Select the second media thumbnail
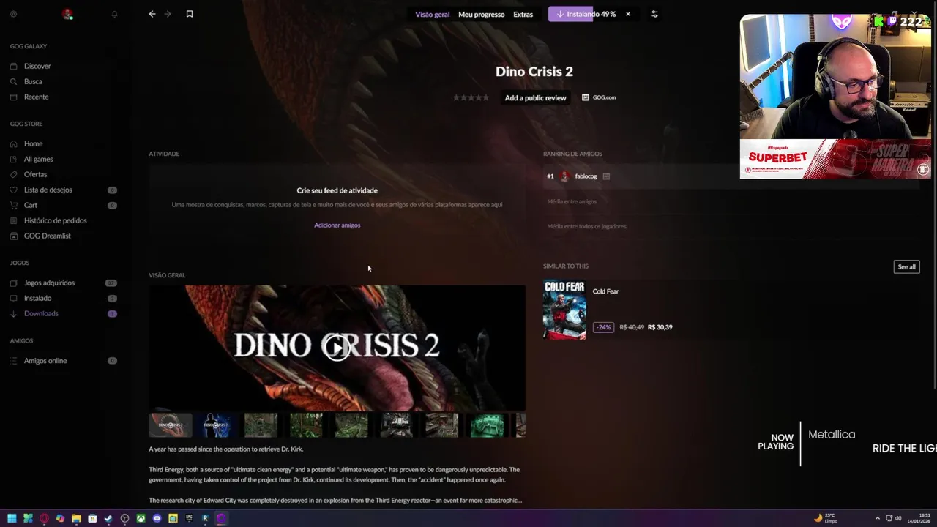Screen dimensions: 937x527 click(x=216, y=425)
